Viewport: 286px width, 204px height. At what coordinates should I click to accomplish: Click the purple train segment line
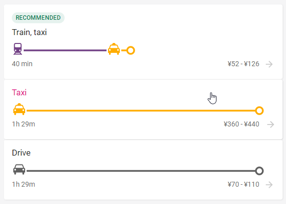[65, 50]
